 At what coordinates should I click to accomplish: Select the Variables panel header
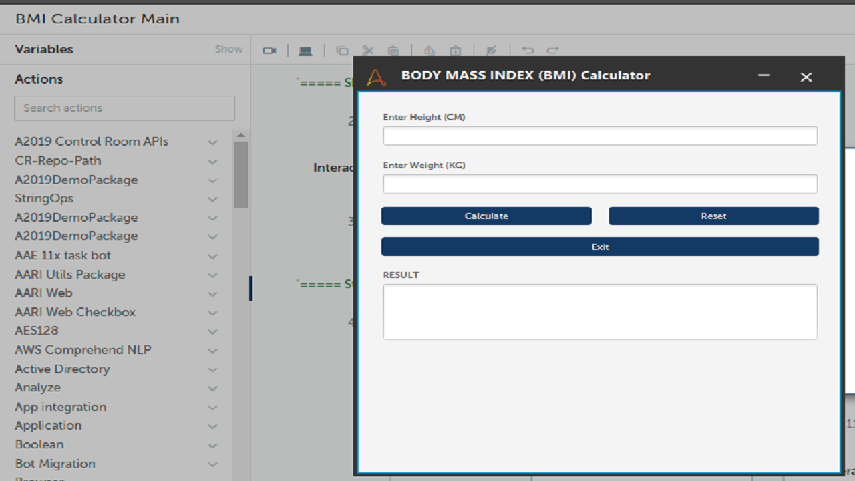(44, 49)
